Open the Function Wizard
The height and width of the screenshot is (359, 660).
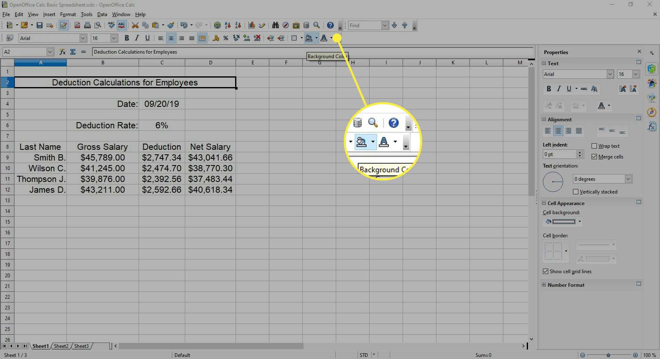click(x=62, y=52)
